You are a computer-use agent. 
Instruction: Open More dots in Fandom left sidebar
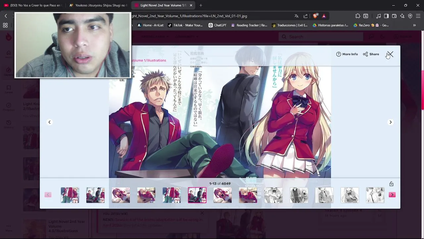pos(9,228)
